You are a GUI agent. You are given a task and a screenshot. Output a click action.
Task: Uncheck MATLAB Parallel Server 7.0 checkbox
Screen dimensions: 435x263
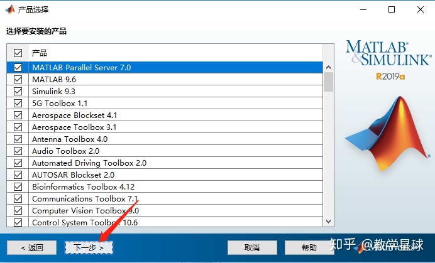18,67
